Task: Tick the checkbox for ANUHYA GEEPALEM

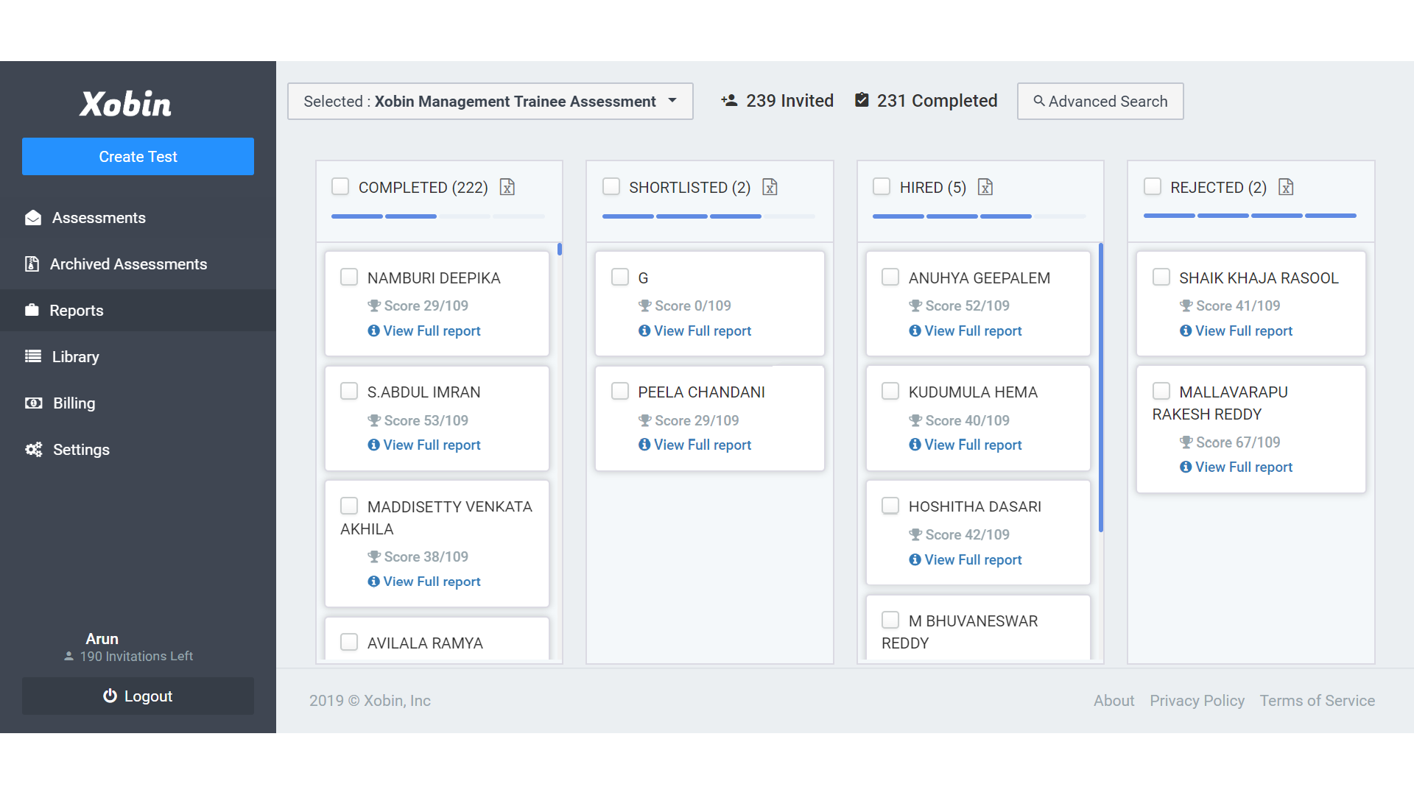Action: click(x=890, y=277)
